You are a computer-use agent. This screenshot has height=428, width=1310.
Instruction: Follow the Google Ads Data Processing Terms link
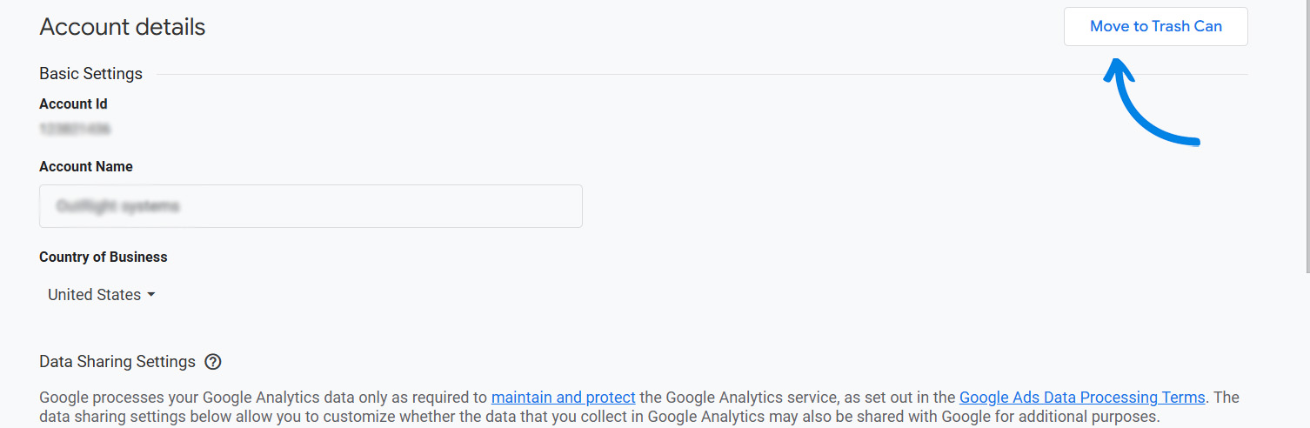pyautogui.click(x=1081, y=398)
